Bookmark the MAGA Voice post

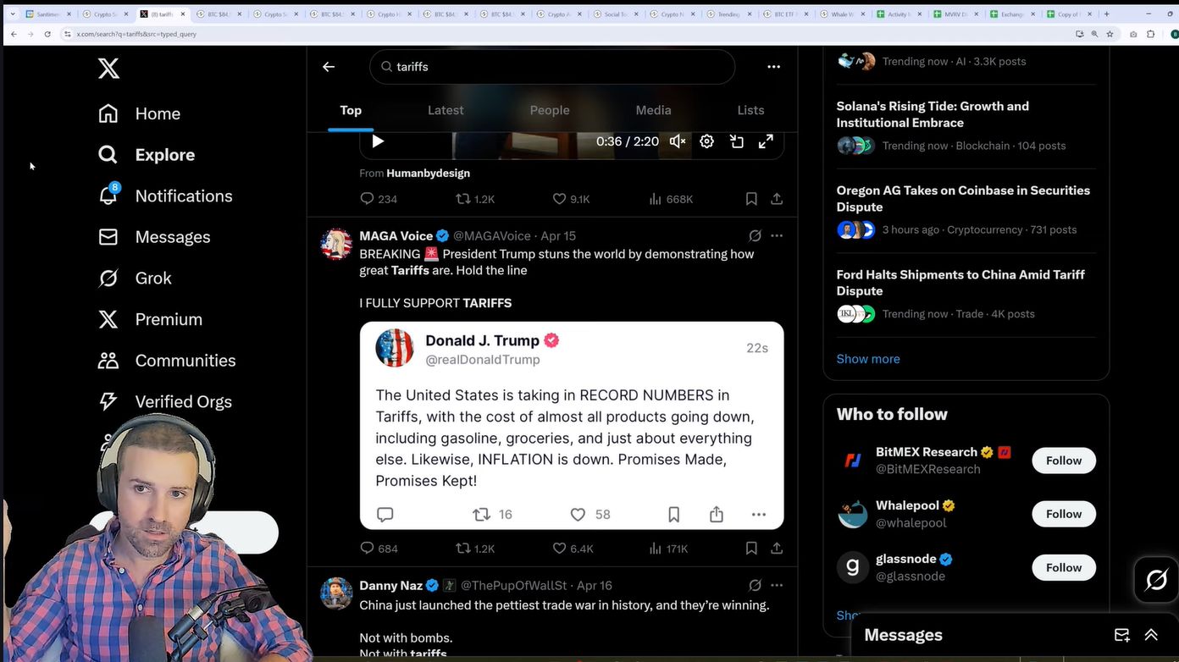[x=751, y=549]
